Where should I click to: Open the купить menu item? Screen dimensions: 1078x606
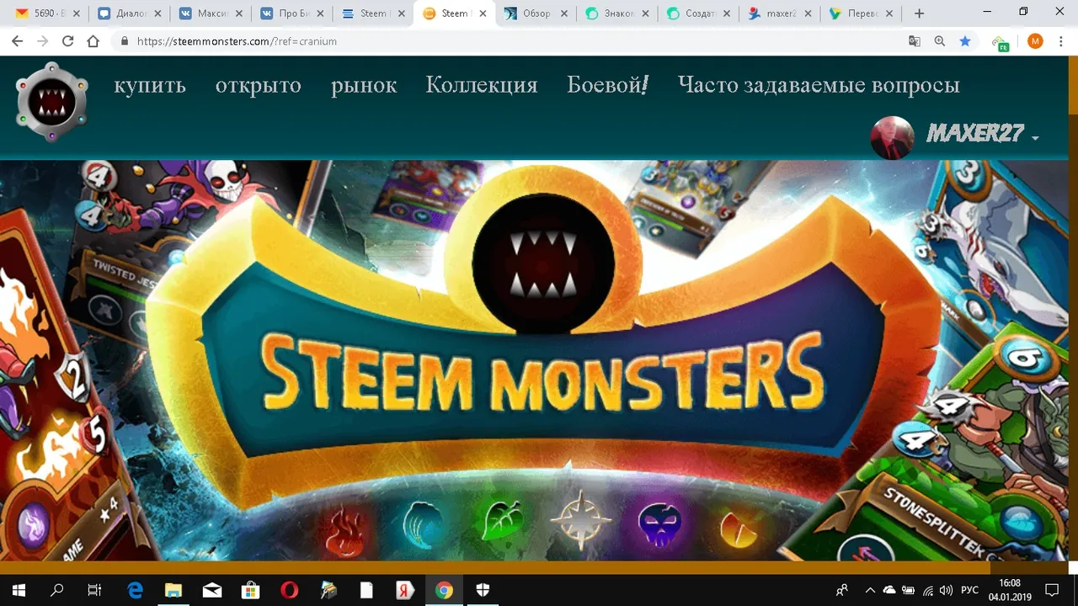(150, 85)
